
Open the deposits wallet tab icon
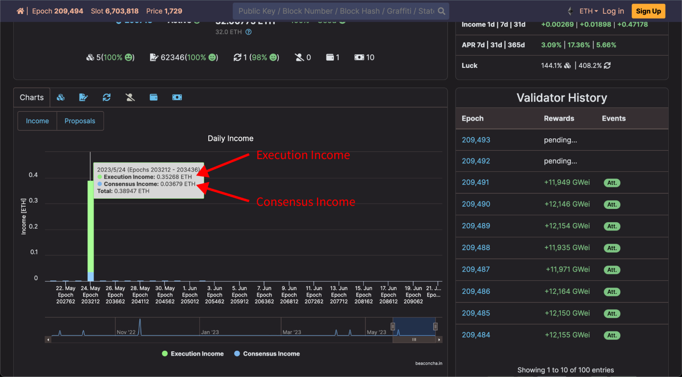point(154,97)
